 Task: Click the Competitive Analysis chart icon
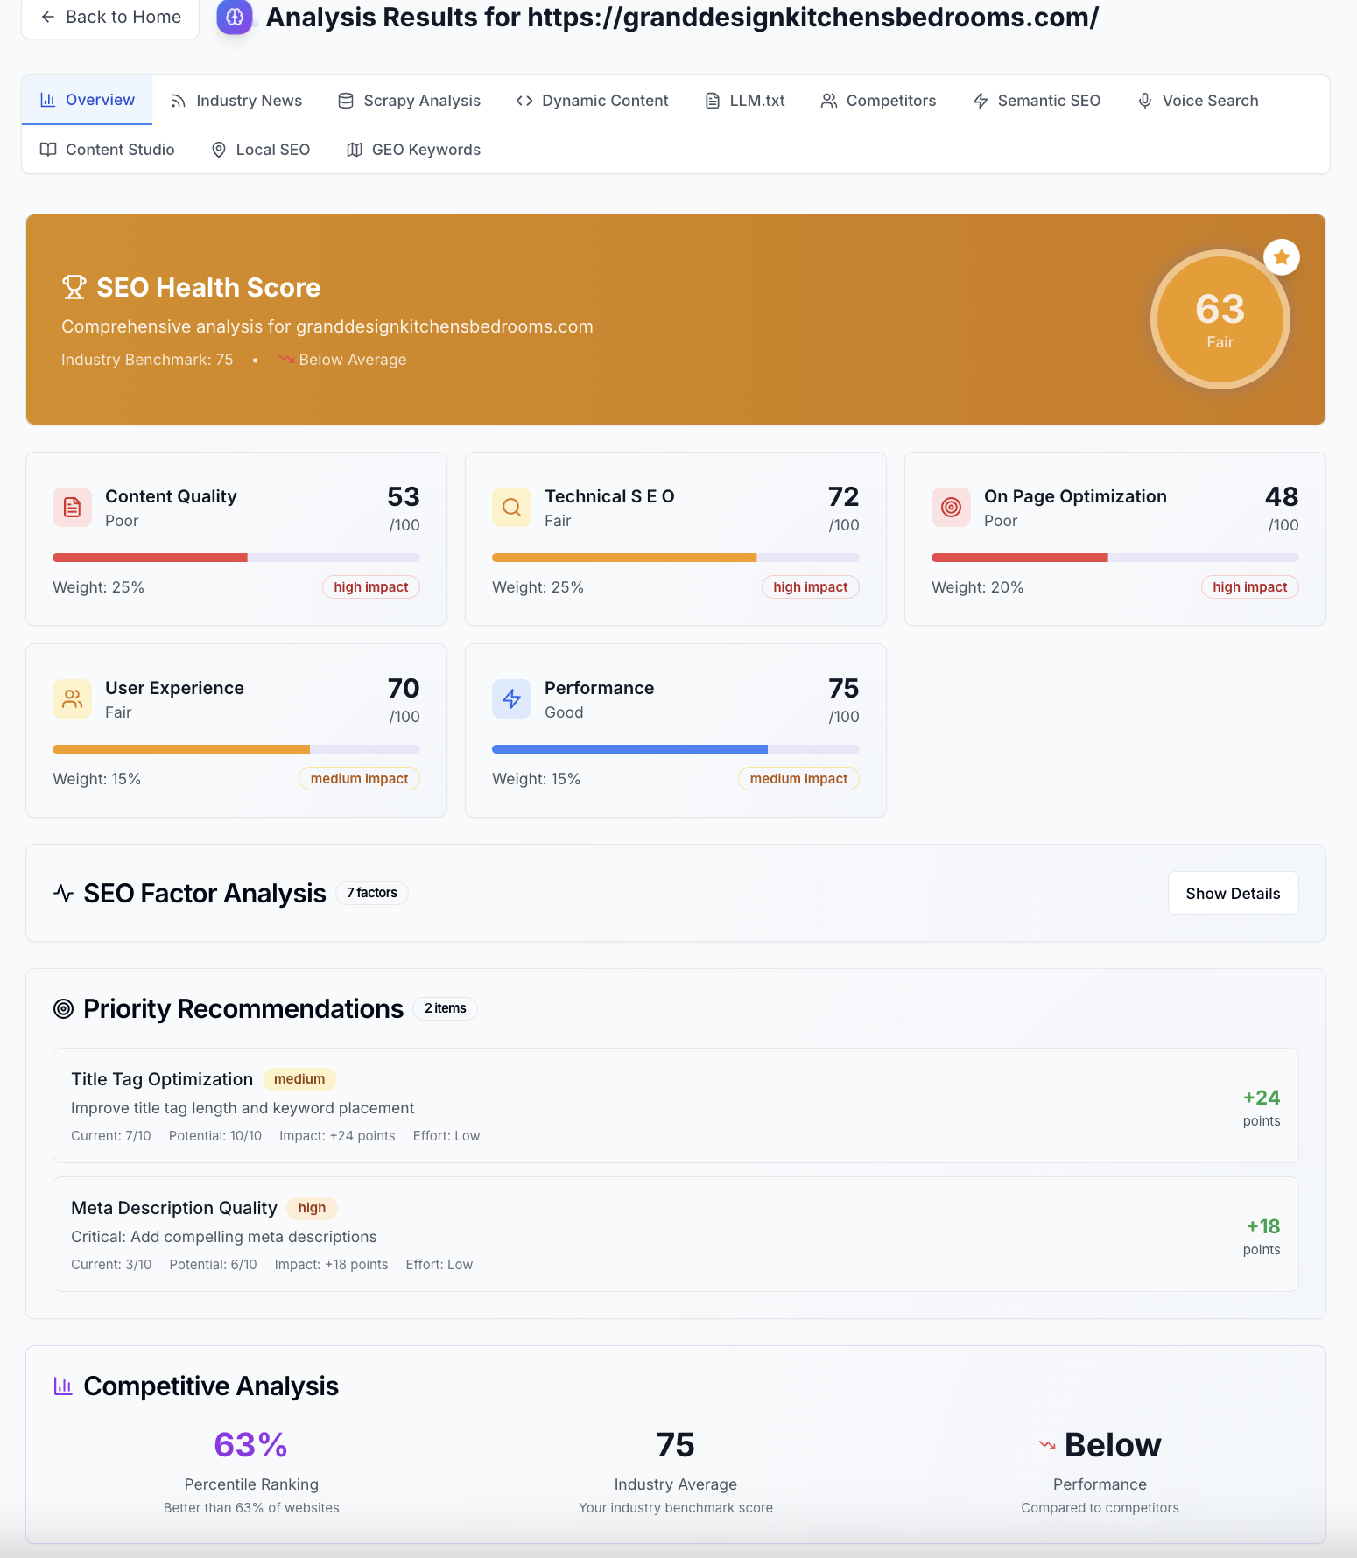pyautogui.click(x=63, y=1386)
